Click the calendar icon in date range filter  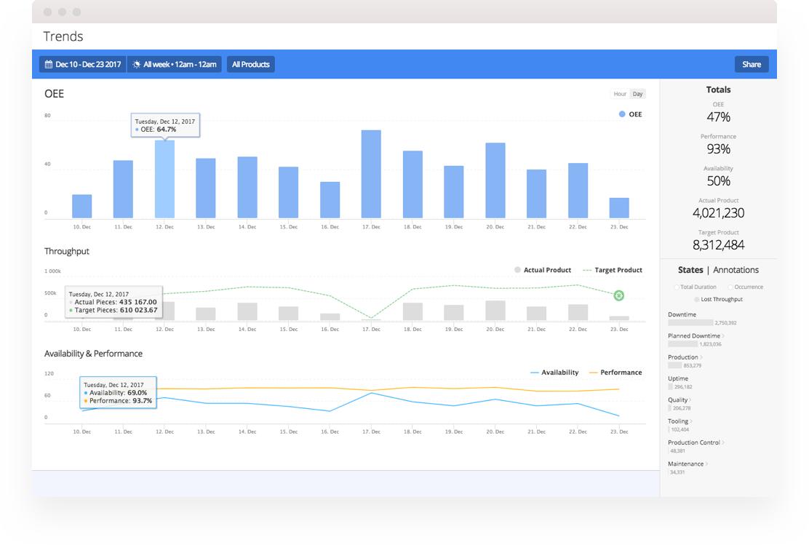pos(49,65)
